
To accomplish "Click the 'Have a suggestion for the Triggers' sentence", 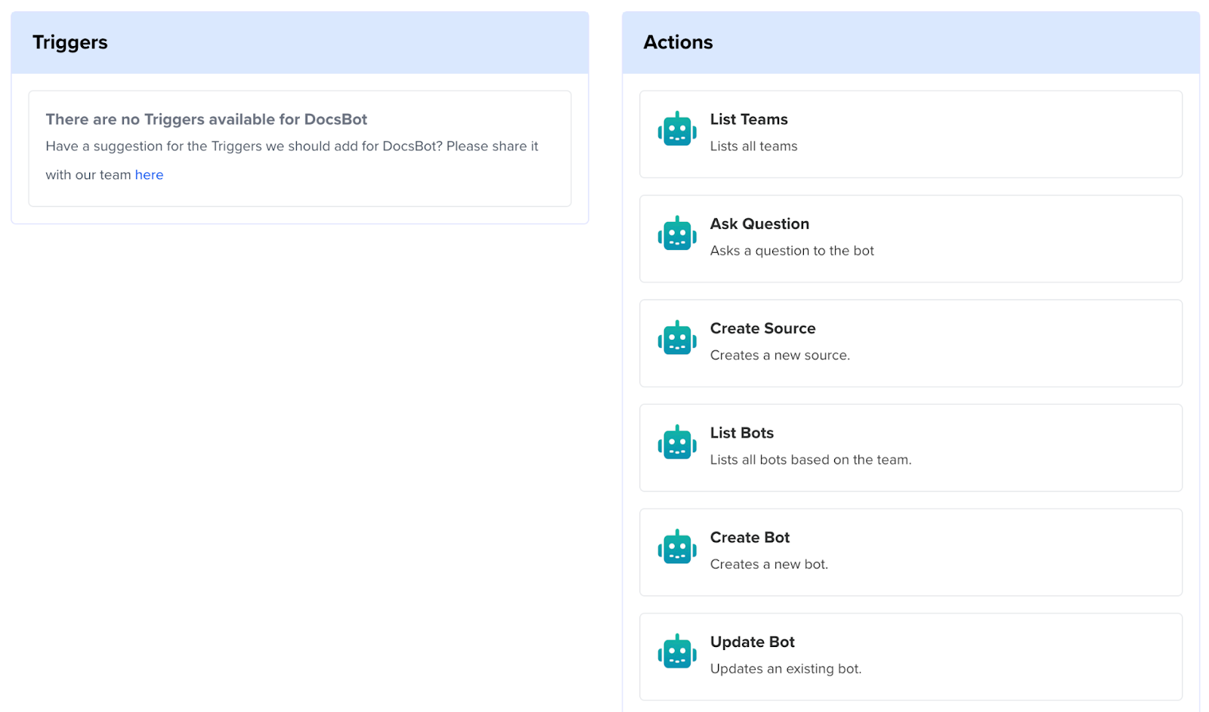I will click(x=292, y=160).
